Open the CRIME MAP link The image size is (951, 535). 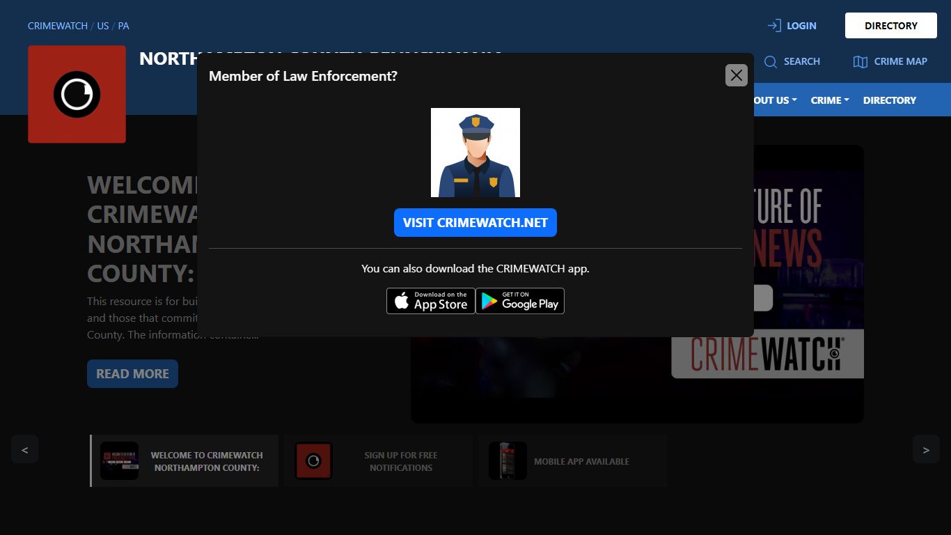901,61
